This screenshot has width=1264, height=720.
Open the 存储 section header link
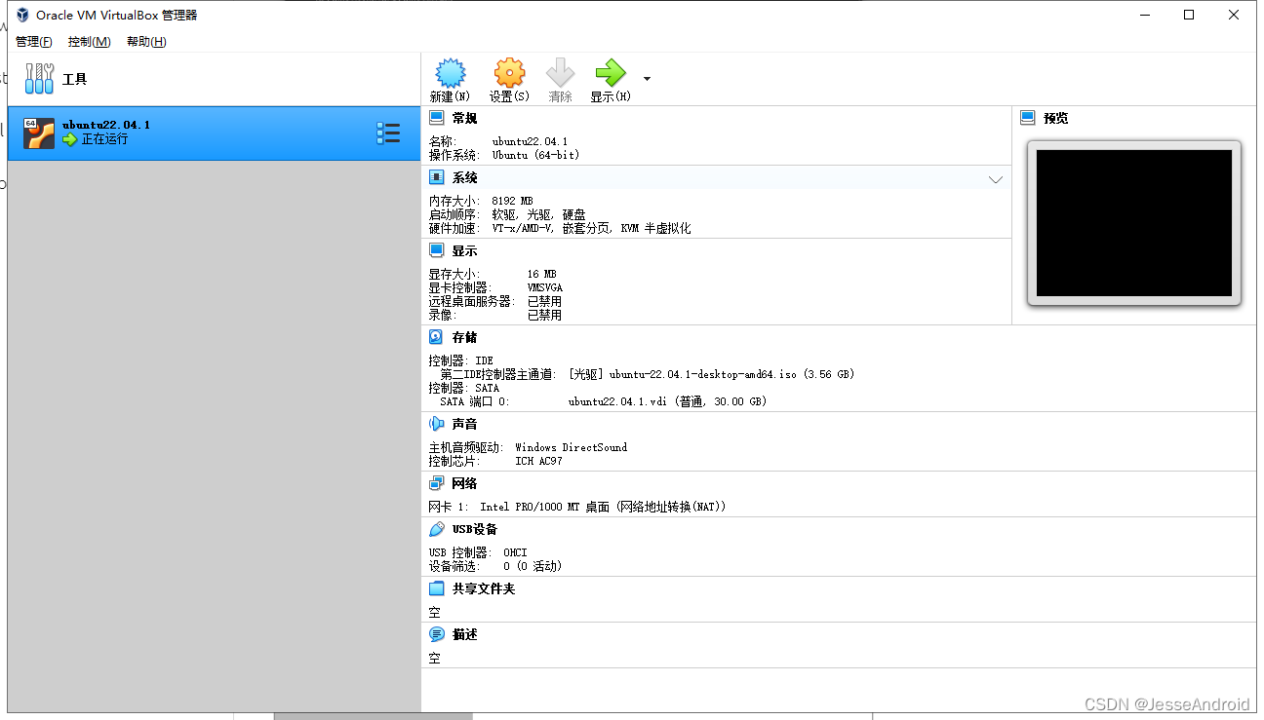(465, 337)
